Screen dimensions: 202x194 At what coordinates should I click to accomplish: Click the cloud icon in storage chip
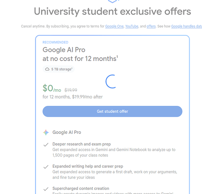47,69
